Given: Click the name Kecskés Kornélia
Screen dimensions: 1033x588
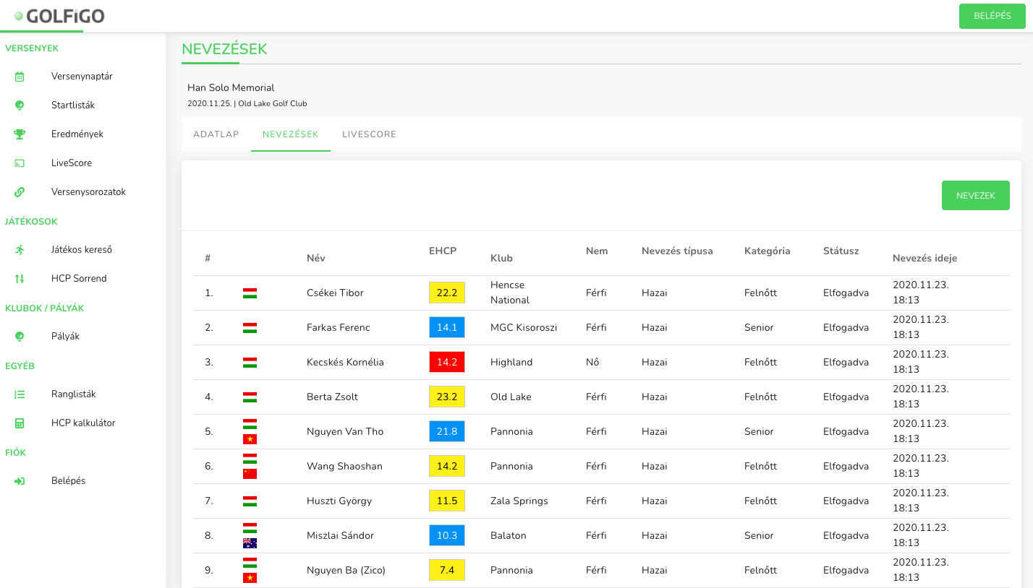Looking at the screenshot, I should pos(345,362).
